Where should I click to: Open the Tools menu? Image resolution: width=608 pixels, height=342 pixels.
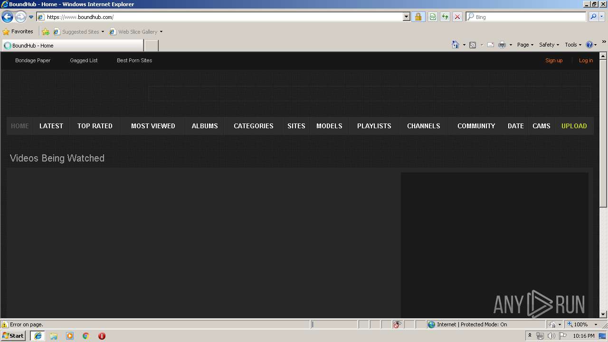[x=573, y=45]
